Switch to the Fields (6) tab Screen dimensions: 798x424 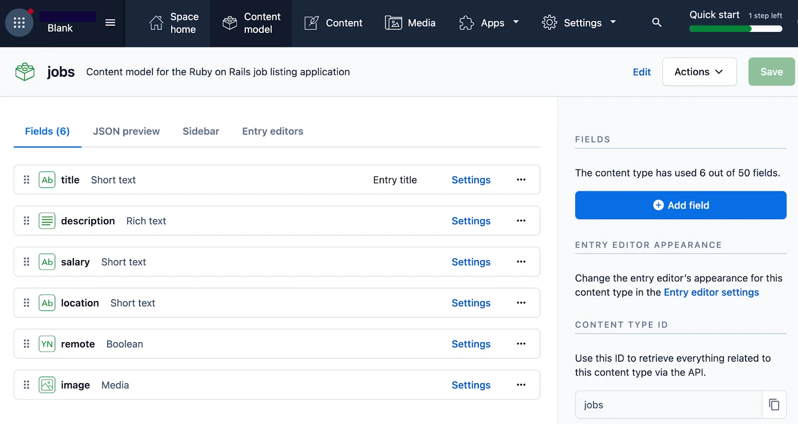(x=47, y=132)
